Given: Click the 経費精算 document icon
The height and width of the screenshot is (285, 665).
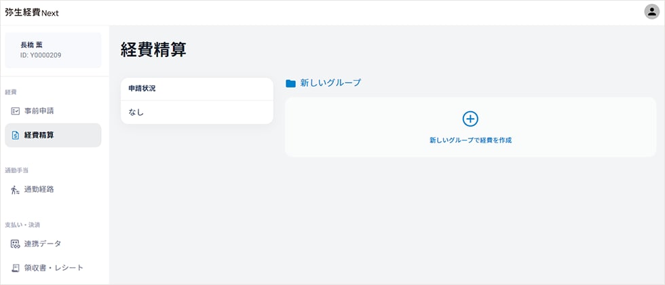Looking at the screenshot, I should pos(16,135).
